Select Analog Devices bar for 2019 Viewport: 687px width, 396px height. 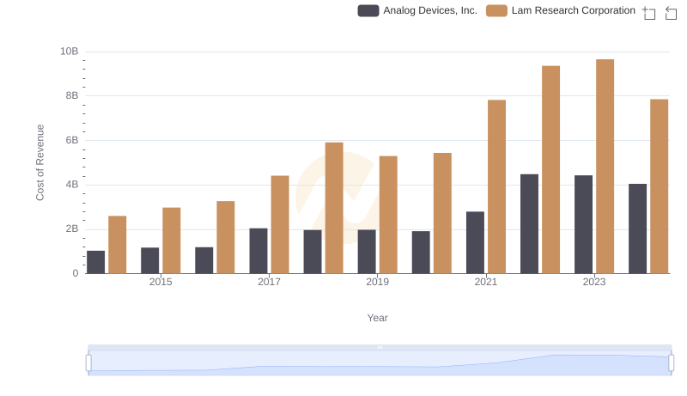click(367, 252)
